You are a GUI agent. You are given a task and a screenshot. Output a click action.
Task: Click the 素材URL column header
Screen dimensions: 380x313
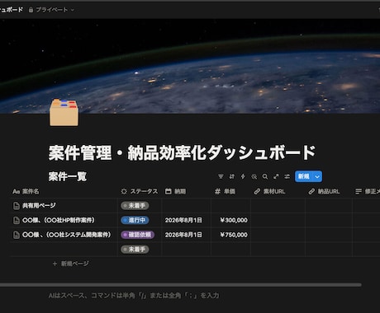tap(278, 191)
